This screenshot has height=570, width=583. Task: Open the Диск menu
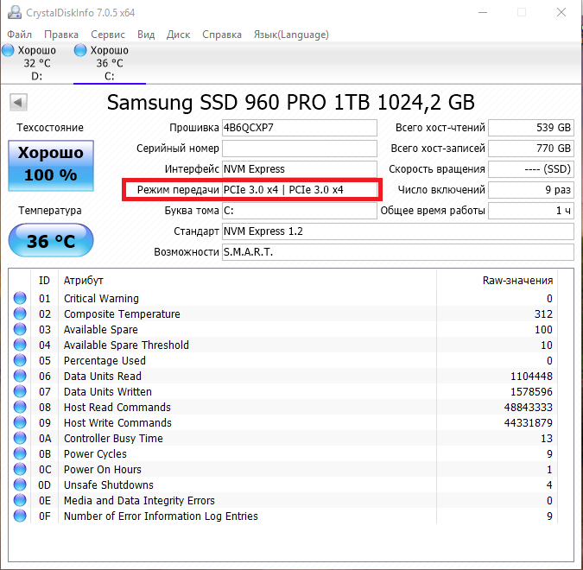tap(178, 35)
